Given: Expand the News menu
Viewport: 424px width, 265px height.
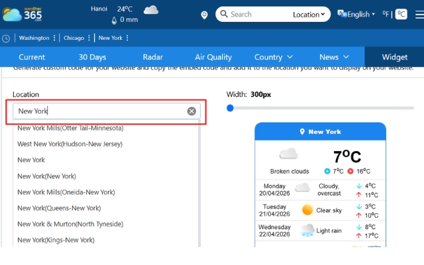Looking at the screenshot, I should click(335, 57).
